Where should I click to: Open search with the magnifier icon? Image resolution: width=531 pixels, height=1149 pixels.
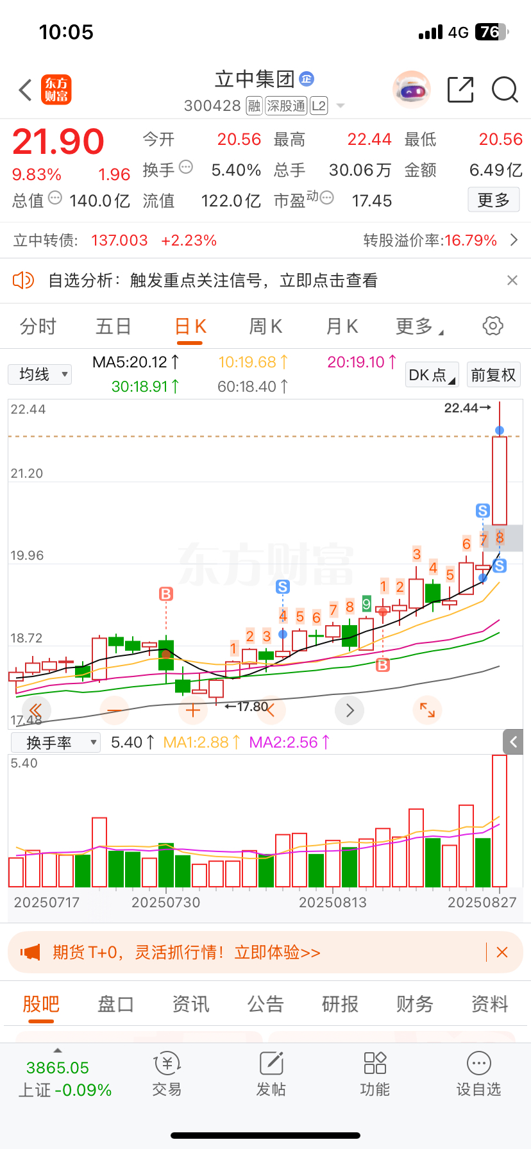[505, 90]
